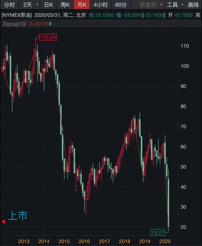Click the red 上市 listing marker dot

coord(4,221)
